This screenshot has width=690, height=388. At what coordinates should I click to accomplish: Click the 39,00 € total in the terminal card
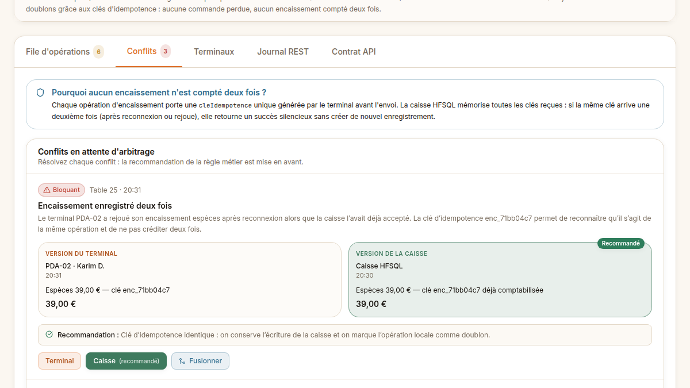(60, 304)
